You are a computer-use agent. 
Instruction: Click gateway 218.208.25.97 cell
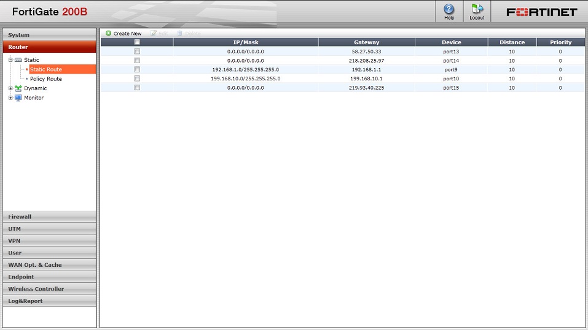pos(366,61)
